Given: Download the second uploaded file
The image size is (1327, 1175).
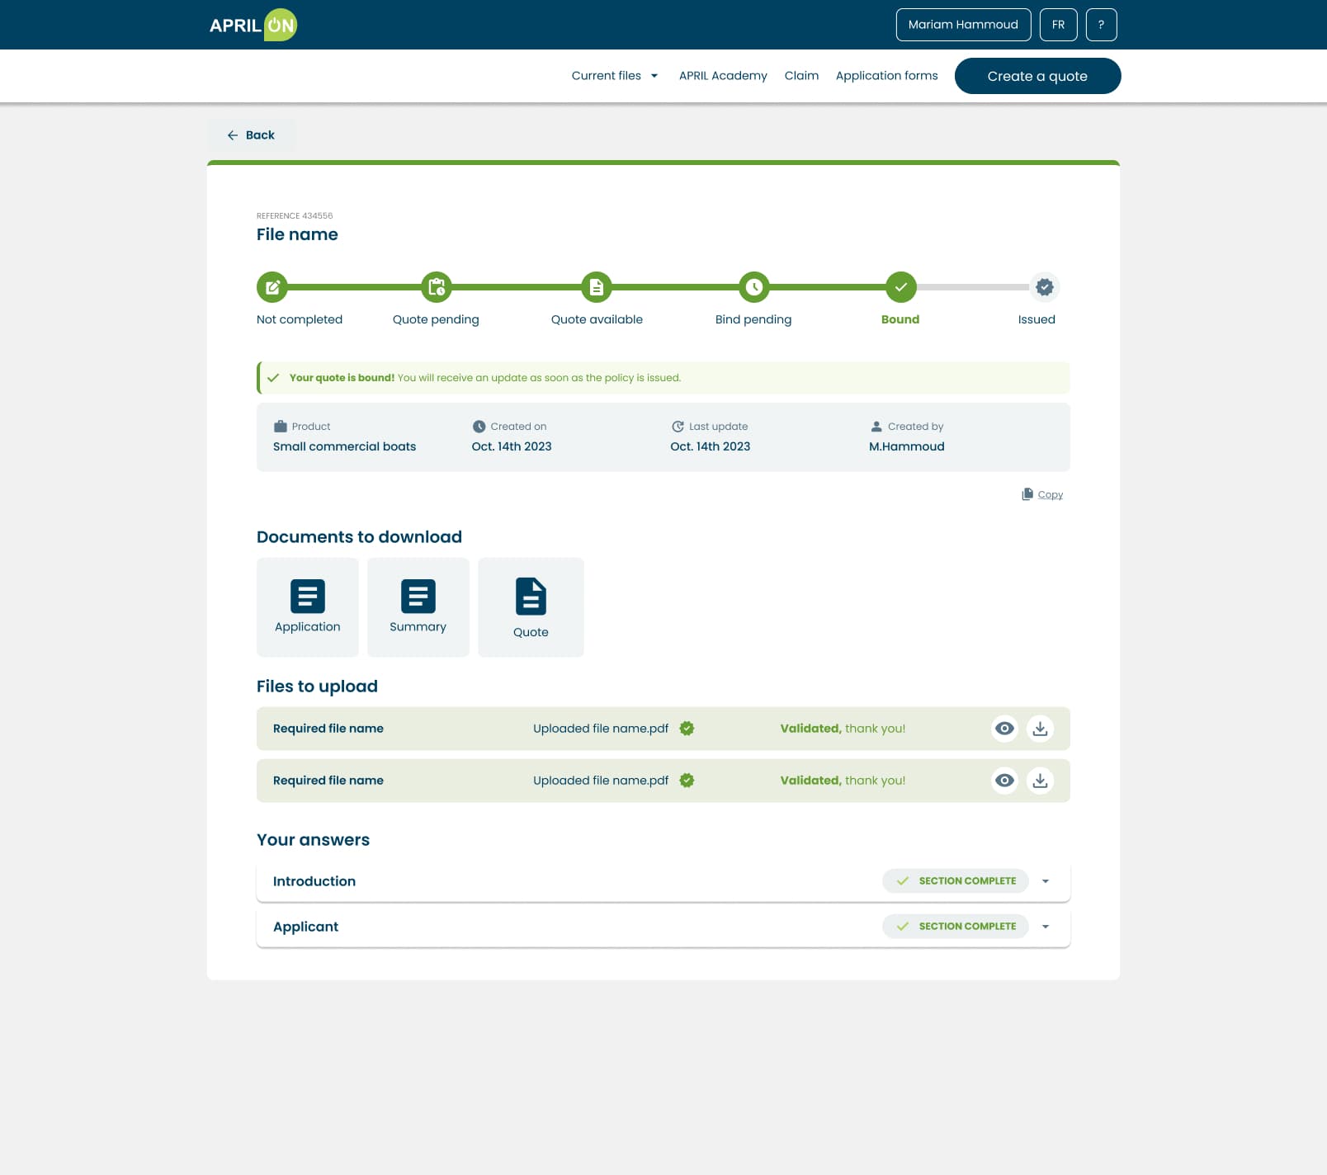Looking at the screenshot, I should (x=1040, y=781).
